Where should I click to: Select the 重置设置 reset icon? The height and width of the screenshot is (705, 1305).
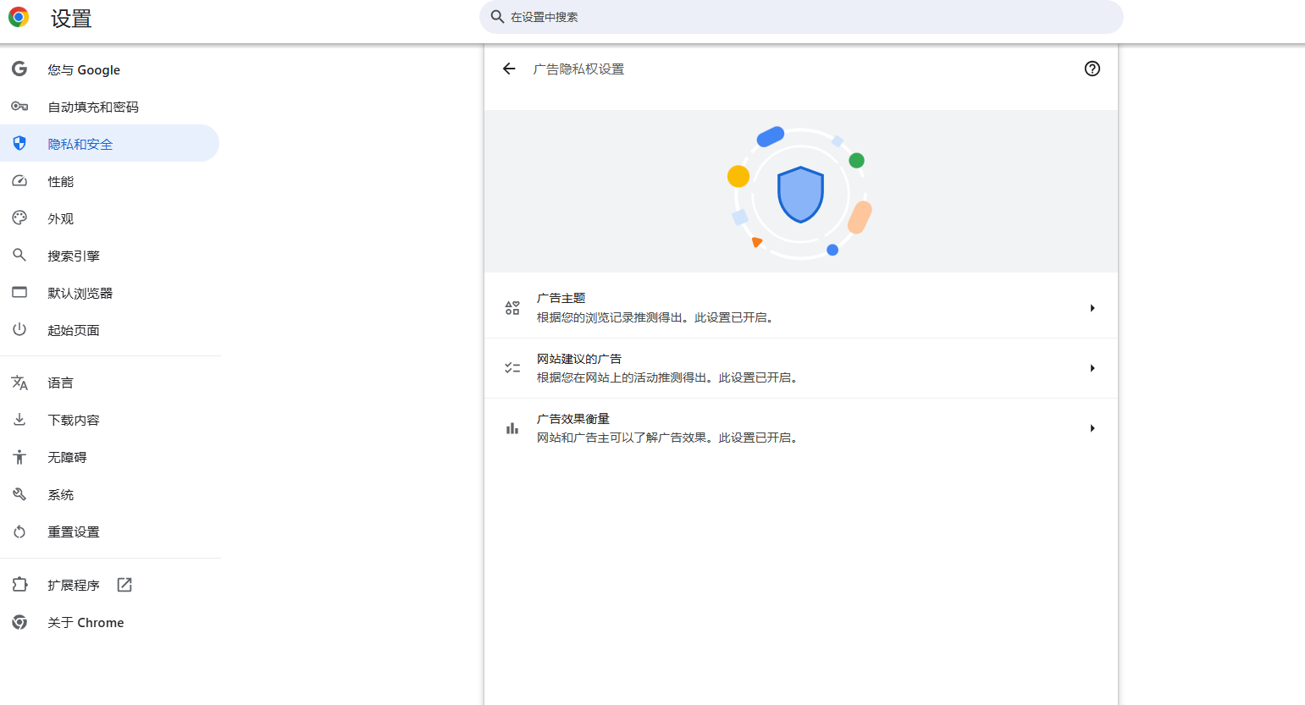[x=19, y=532]
